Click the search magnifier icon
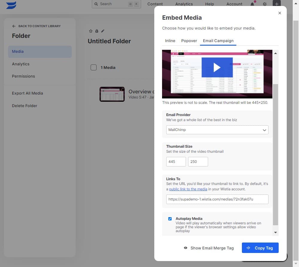Viewport: 299px width, 267px height. (x=96, y=4)
